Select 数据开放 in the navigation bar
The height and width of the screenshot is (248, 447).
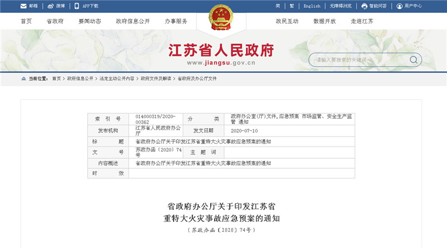(325, 21)
